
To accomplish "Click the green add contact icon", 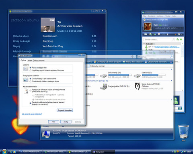I will (178, 39).
